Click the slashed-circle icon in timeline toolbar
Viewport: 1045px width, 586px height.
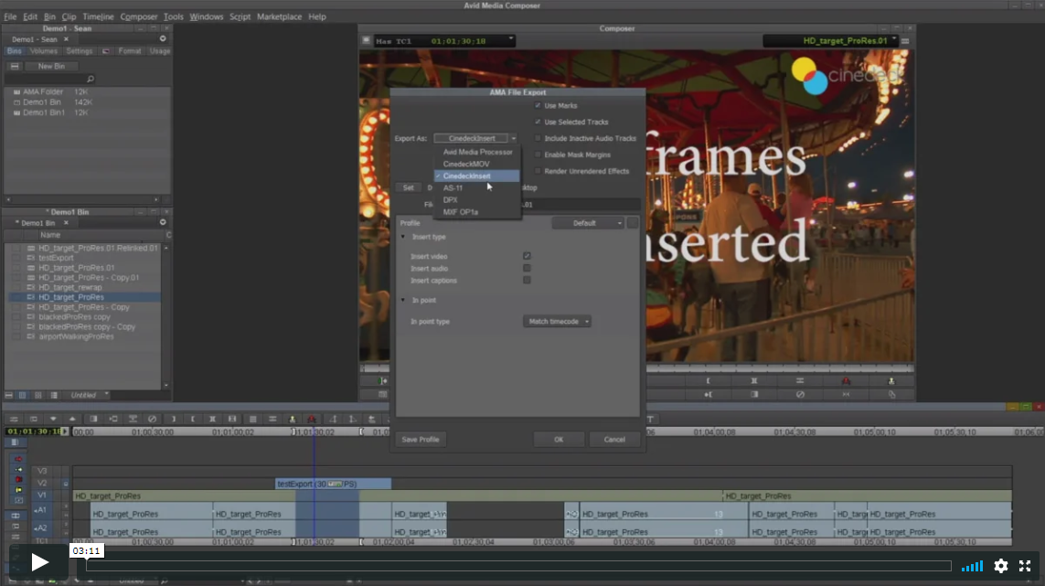tap(152, 419)
